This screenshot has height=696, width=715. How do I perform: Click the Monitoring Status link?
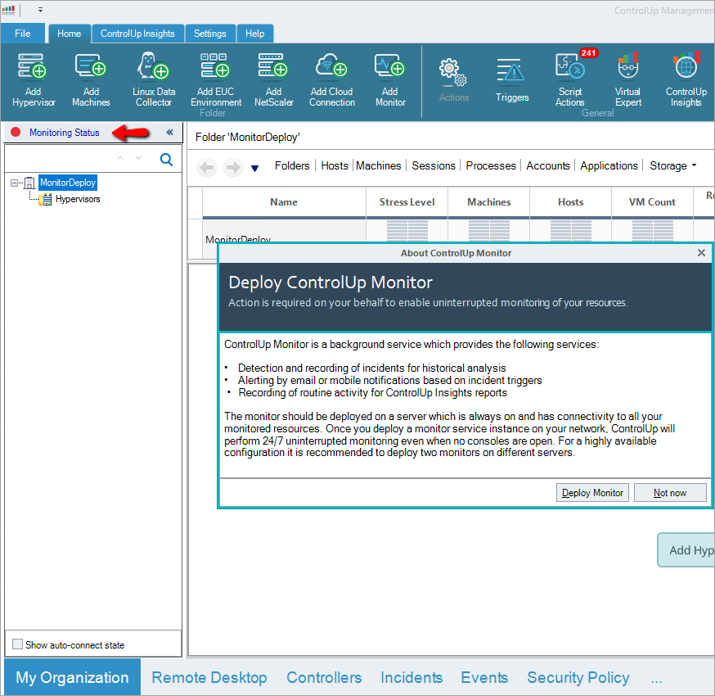pos(65,133)
